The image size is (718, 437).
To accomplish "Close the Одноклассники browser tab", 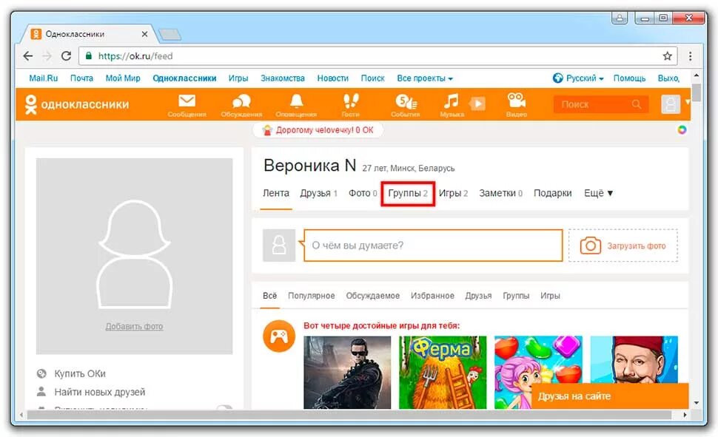I will (144, 34).
